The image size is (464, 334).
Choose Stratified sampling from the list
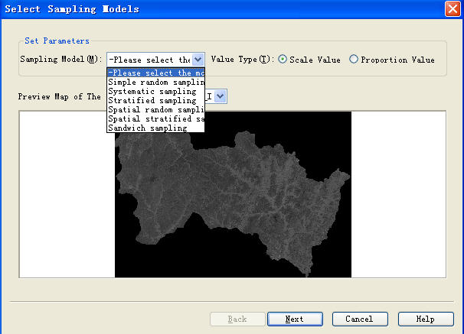coord(155,100)
